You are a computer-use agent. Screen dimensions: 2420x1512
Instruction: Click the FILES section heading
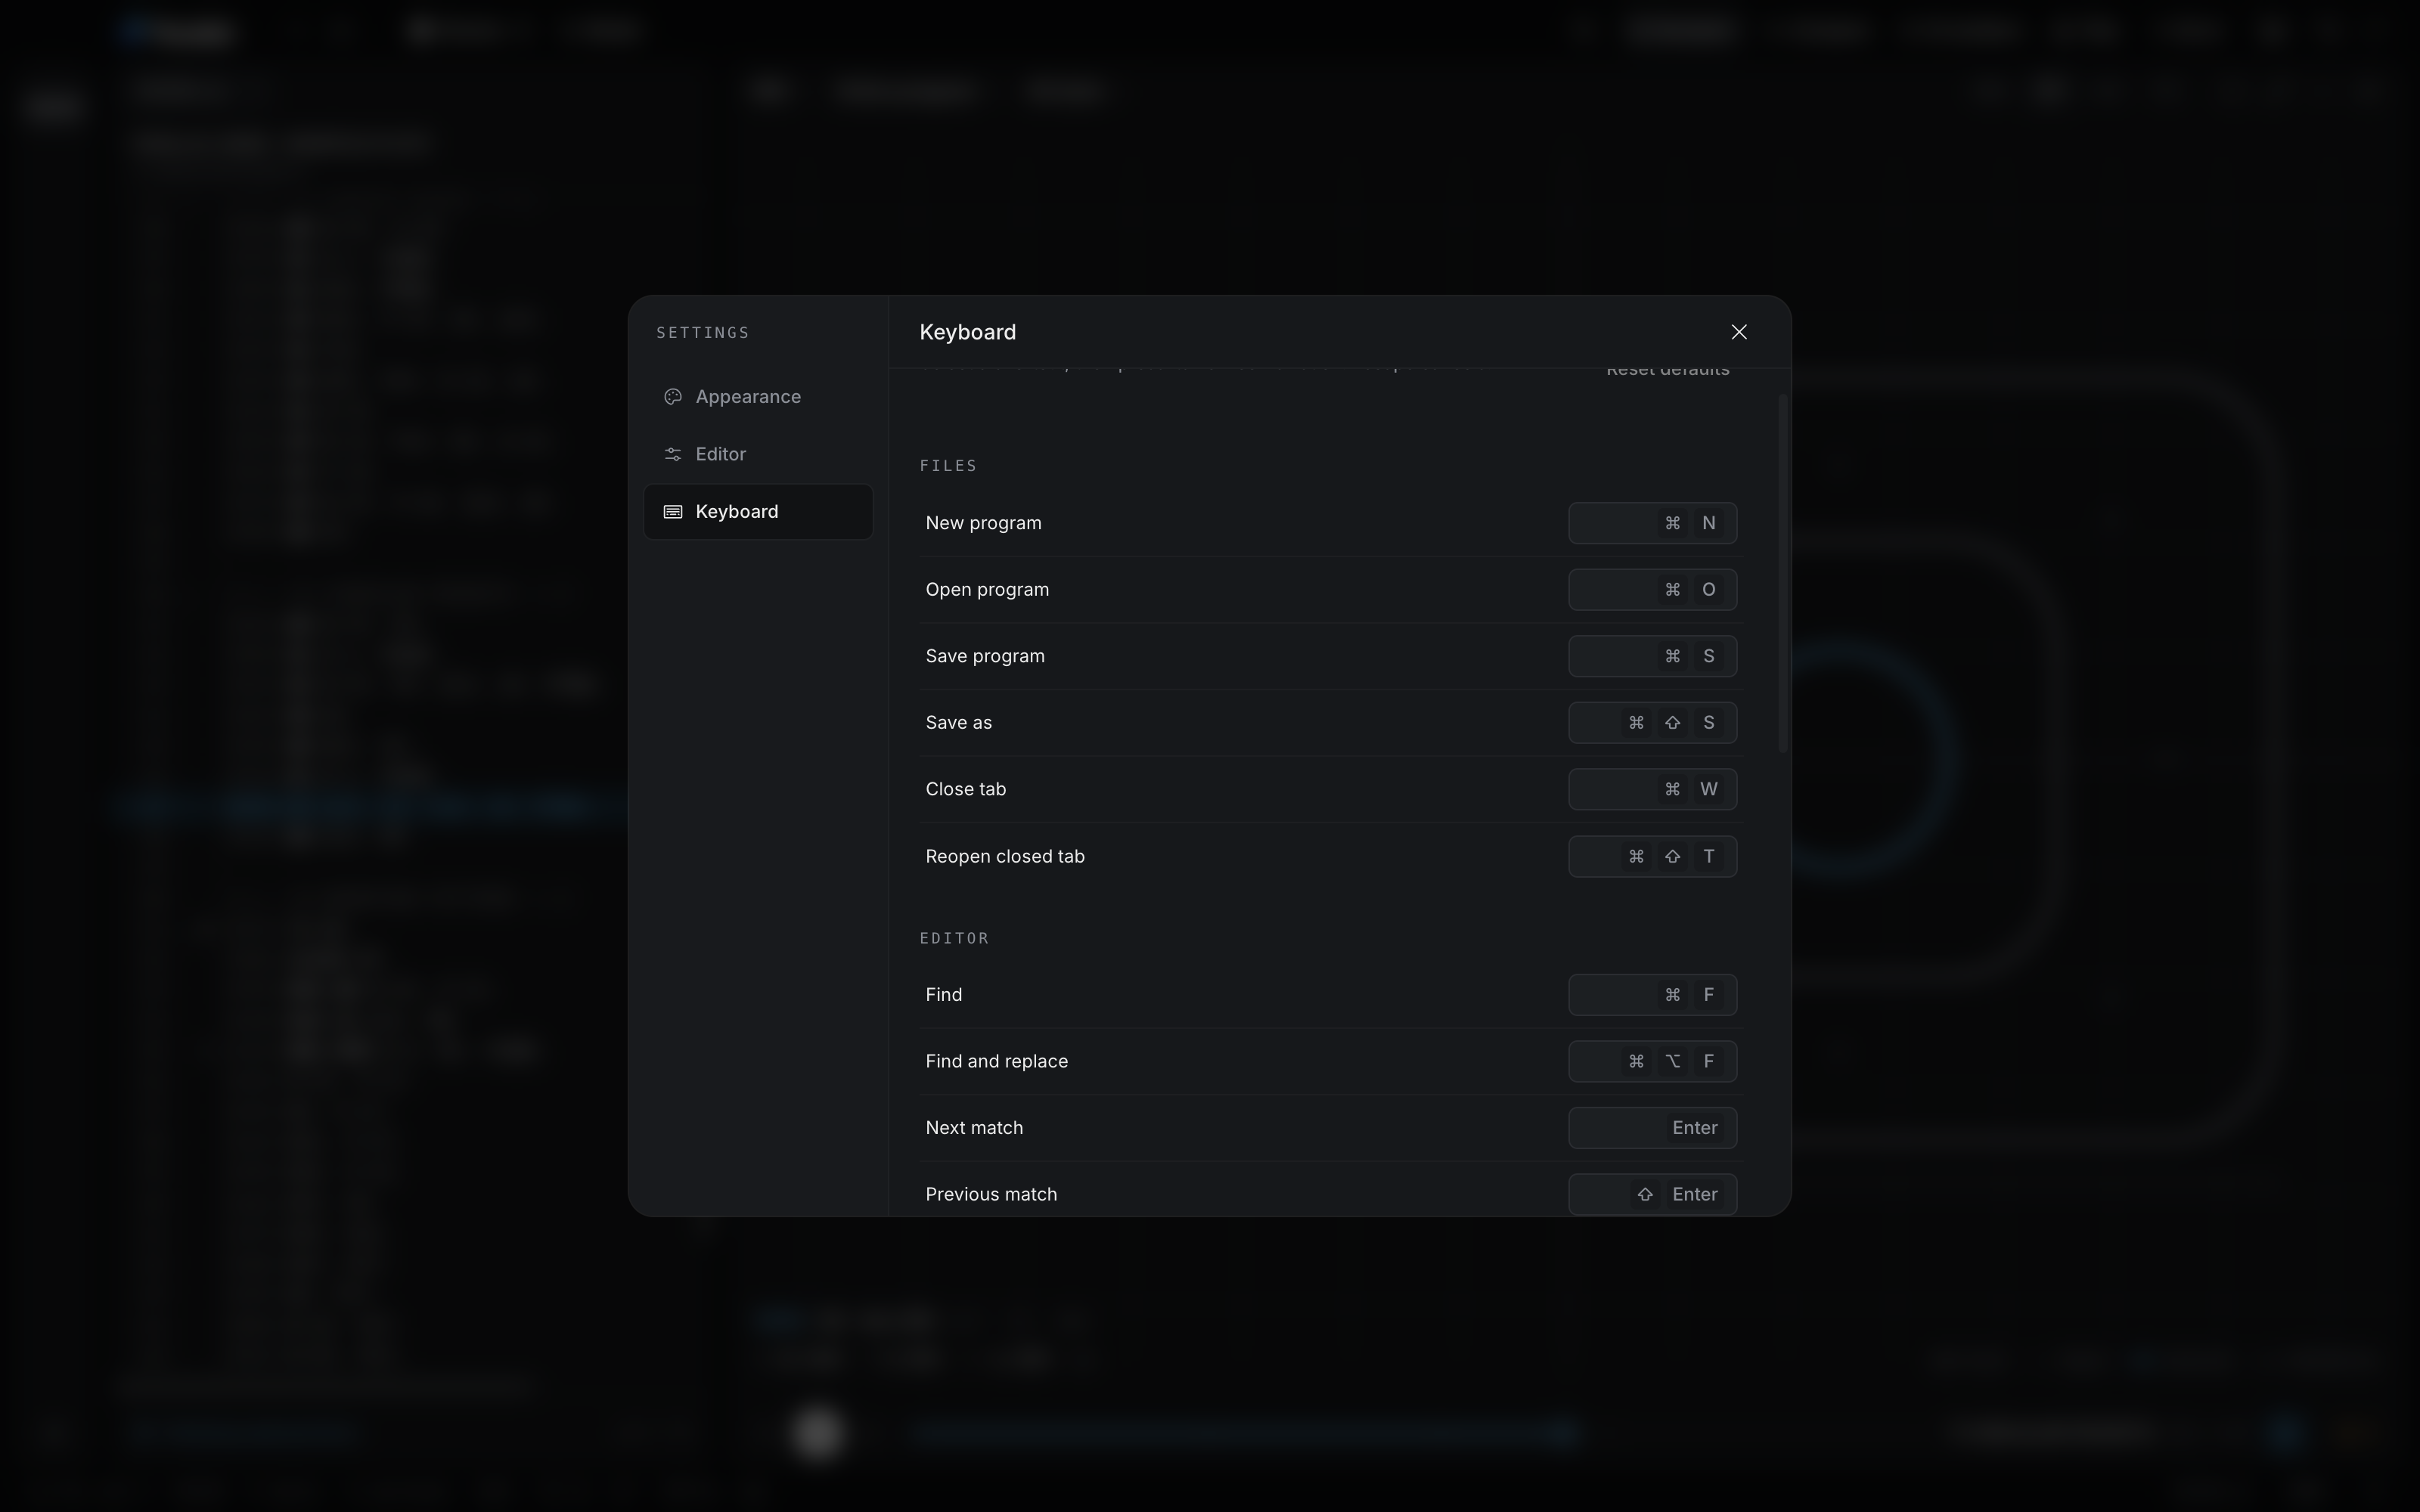(948, 466)
